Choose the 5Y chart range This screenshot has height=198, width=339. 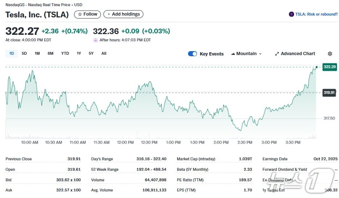tap(91, 53)
